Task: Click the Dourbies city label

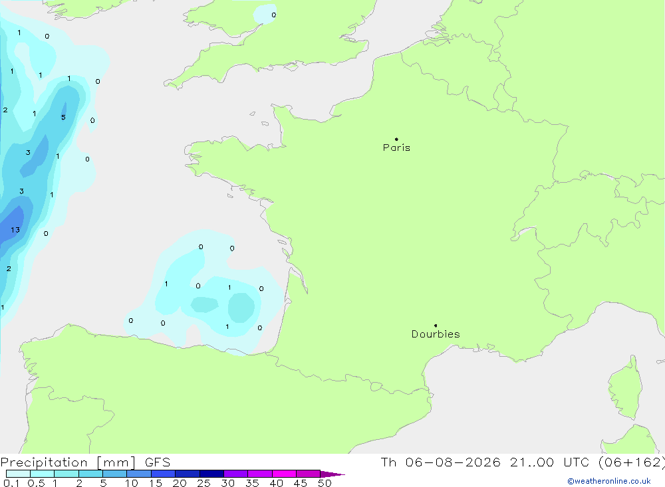Action: tap(436, 334)
